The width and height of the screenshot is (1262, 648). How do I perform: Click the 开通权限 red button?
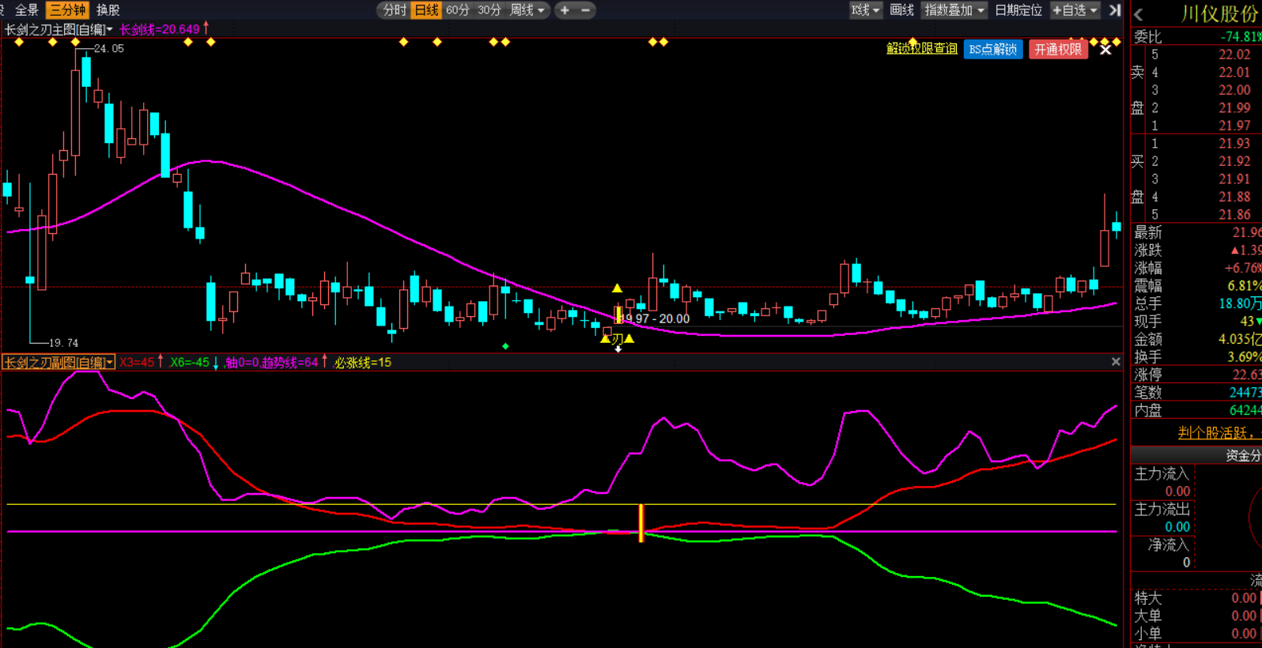(x=1058, y=50)
